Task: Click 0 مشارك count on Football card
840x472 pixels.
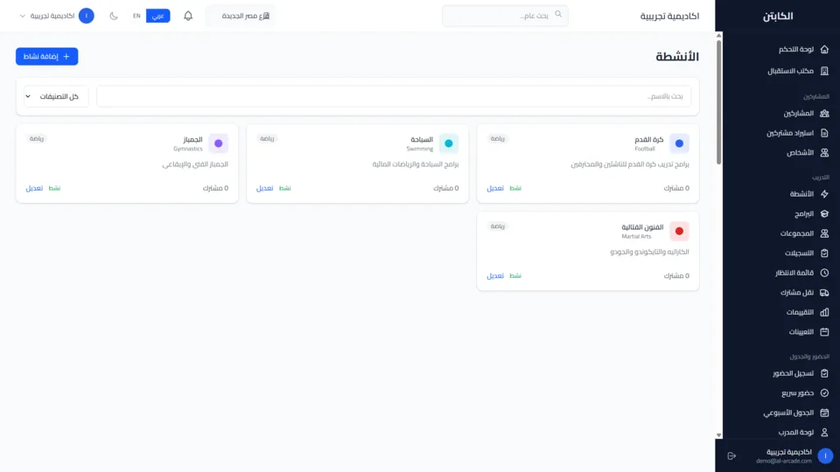Action: tap(676, 188)
